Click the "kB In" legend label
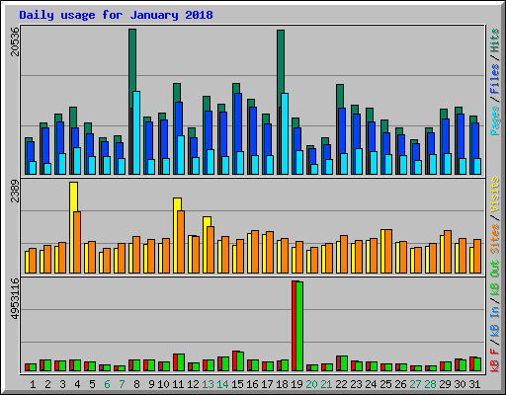Image resolution: width=506 pixels, height=395 pixels. click(495, 322)
